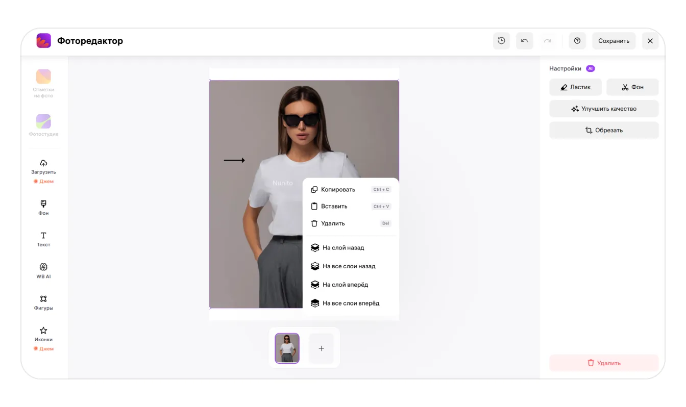This screenshot has height=407, width=686.
Task: Select the Фон tool in sidebar
Action: pos(43,207)
